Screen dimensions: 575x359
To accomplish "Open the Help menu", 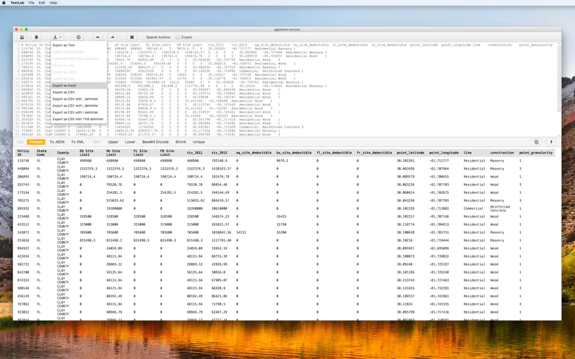I will pyautogui.click(x=54, y=2).
